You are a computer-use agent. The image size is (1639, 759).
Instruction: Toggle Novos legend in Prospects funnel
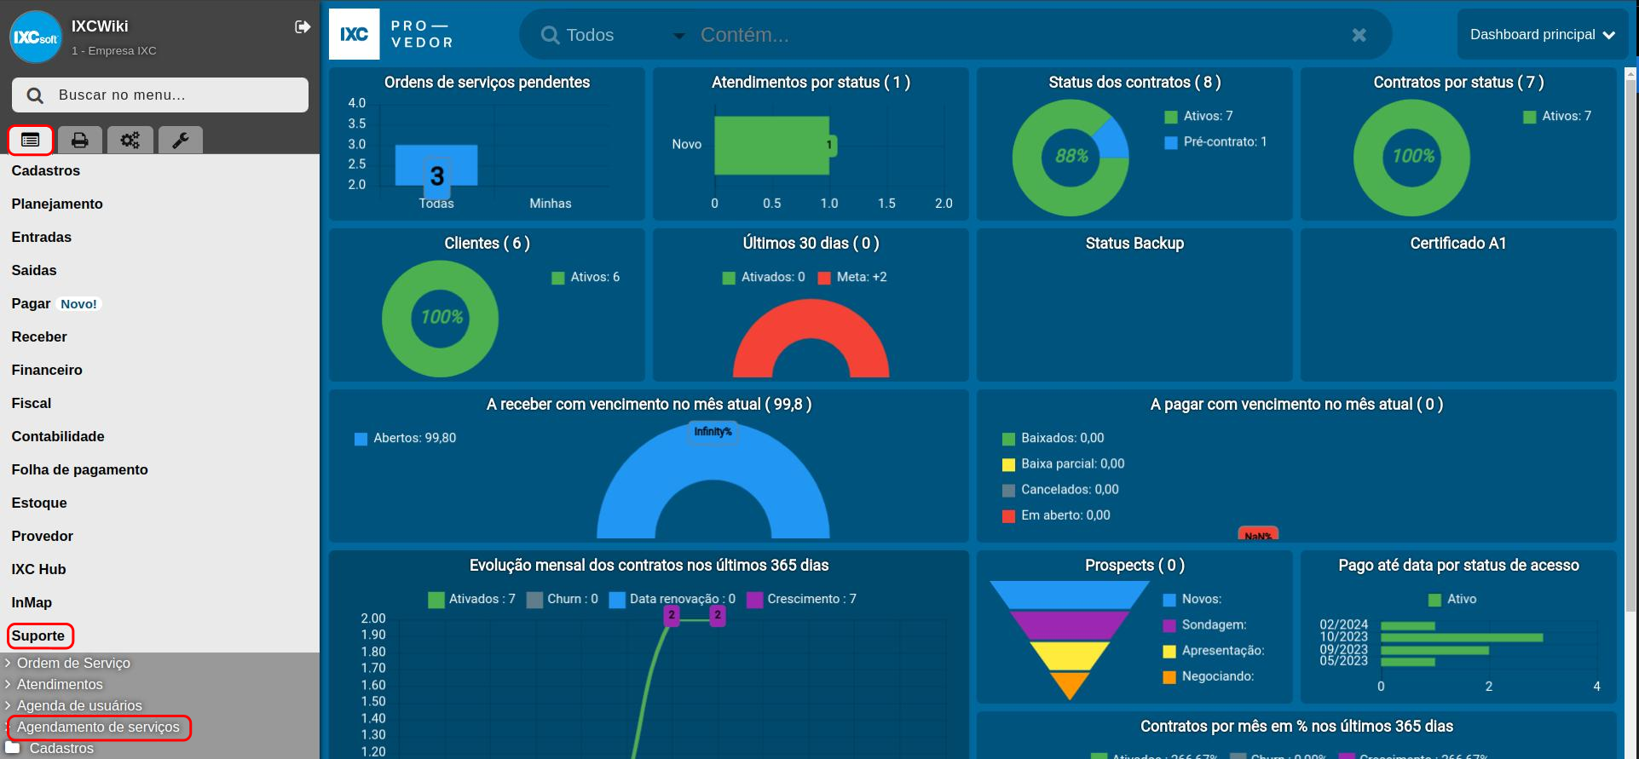1192,599
